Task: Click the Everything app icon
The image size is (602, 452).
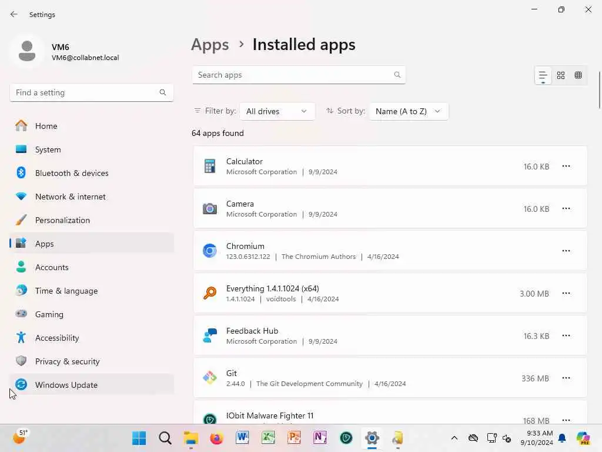Action: click(x=210, y=293)
